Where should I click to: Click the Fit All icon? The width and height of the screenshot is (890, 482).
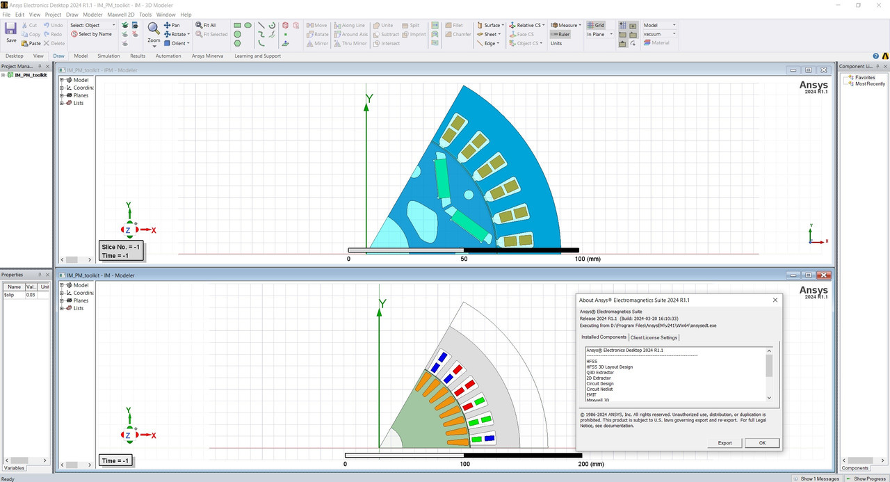(x=199, y=25)
